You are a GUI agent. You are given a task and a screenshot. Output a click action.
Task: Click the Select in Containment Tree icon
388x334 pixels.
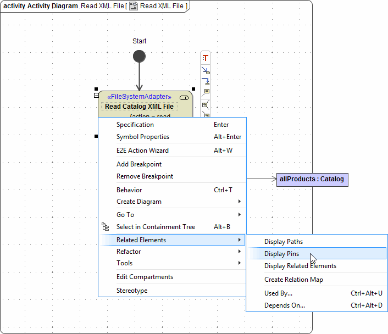pos(106,226)
